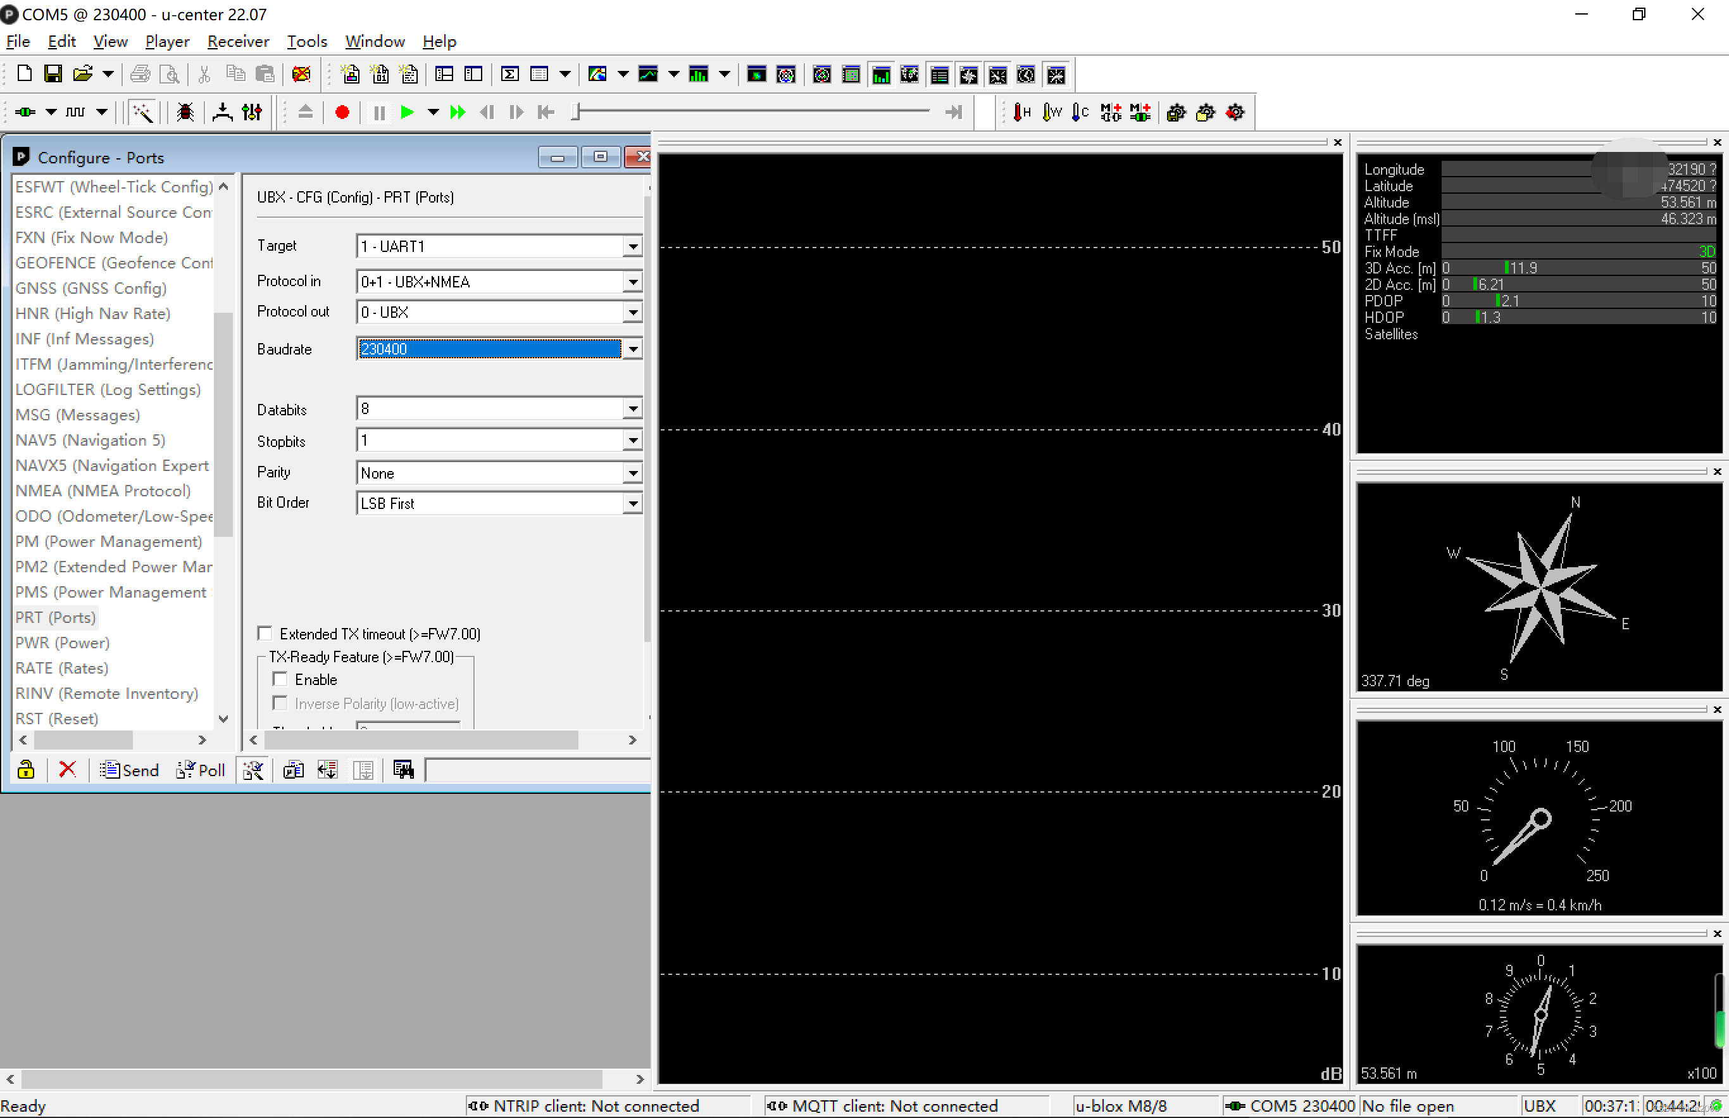Enable TX-Ready Feature Enable checkbox
The height and width of the screenshot is (1118, 1729).
[280, 679]
